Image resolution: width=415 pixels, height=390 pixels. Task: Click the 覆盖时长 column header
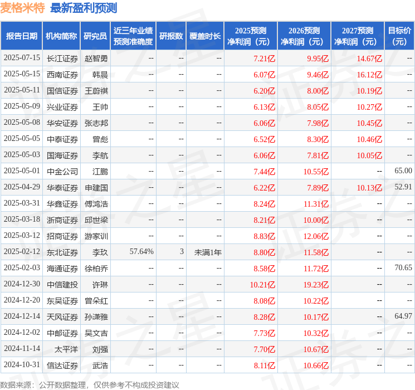point(205,36)
